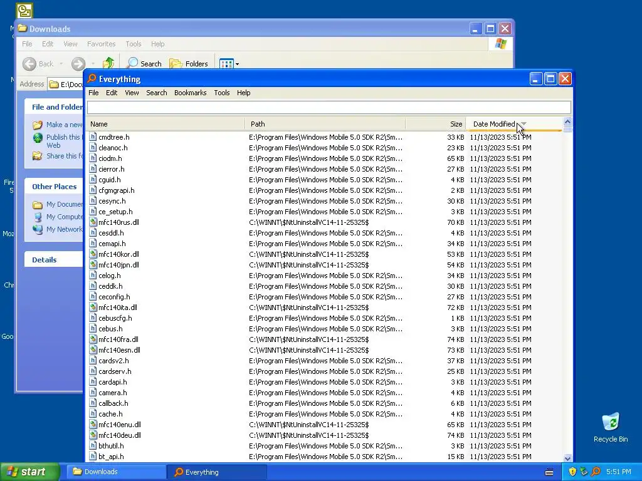Click the Up folder icon in Downloads toolbar
This screenshot has width=642, height=481.
[108, 63]
